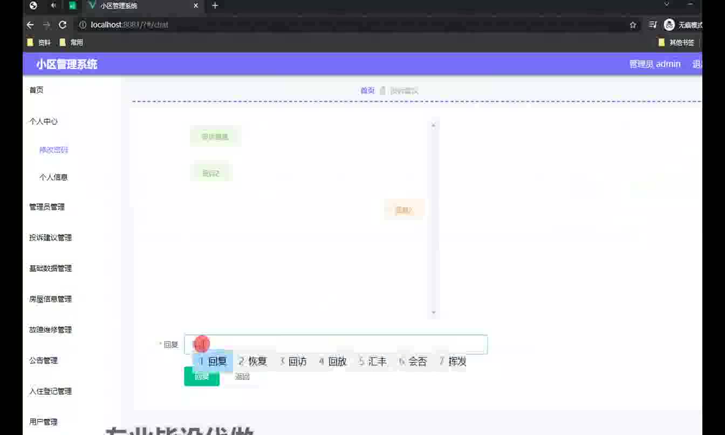The image size is (725, 435).
Task: Close the 小区管理系统 browser tab
Action: point(196,6)
